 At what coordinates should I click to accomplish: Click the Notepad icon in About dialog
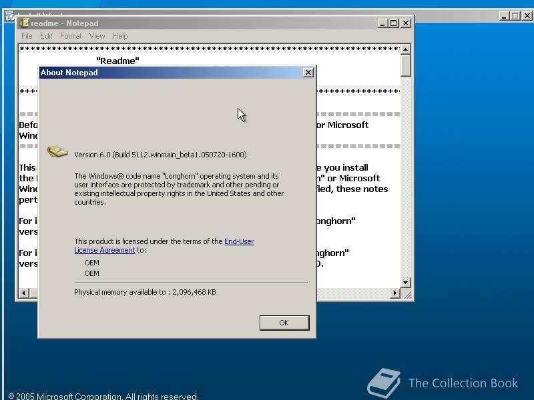click(x=57, y=152)
